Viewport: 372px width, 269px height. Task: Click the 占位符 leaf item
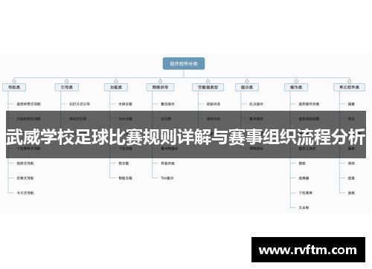[166, 119]
